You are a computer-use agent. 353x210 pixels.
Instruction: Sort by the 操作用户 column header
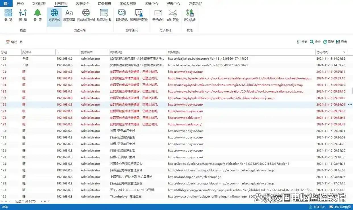coord(94,52)
